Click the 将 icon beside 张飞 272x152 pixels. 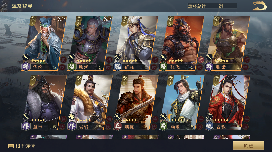(201, 60)
